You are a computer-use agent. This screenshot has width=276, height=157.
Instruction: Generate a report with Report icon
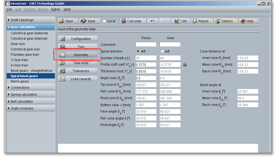pyautogui.click(x=195, y=21)
